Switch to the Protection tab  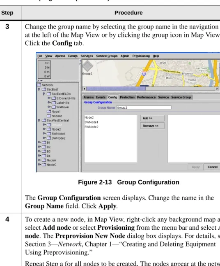[127, 97]
